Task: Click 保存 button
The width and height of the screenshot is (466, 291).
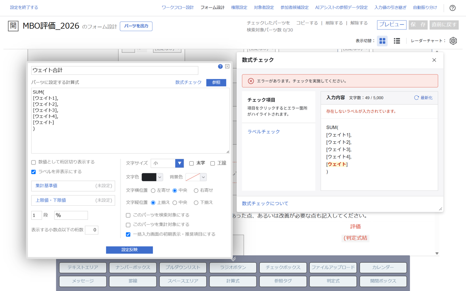Action: click(418, 25)
